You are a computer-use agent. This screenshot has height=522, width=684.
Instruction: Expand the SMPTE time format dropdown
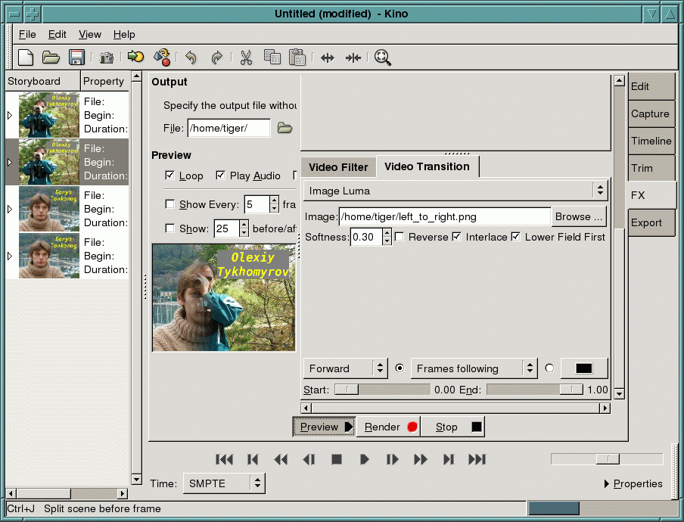(x=224, y=483)
